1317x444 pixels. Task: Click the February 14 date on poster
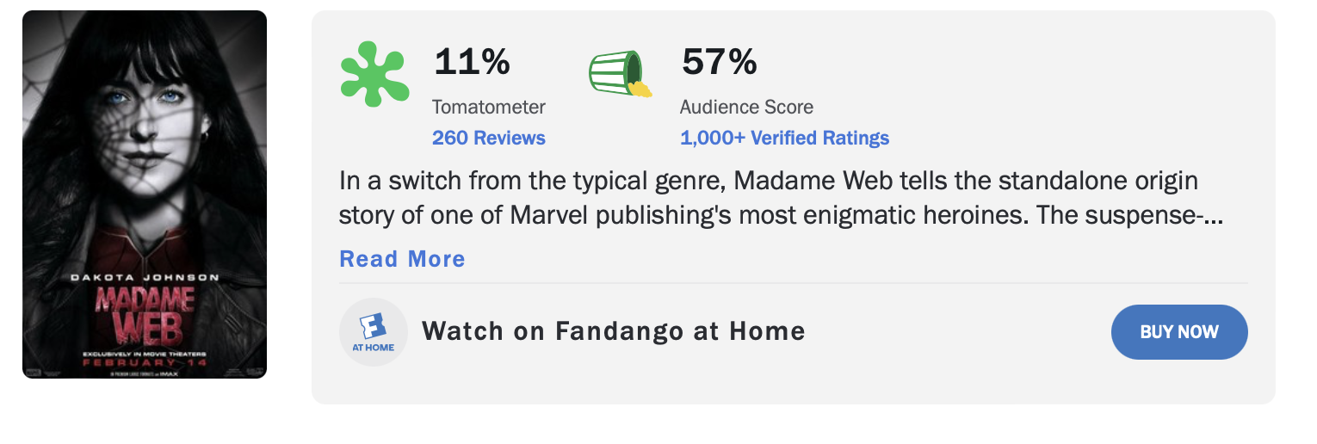point(145,362)
